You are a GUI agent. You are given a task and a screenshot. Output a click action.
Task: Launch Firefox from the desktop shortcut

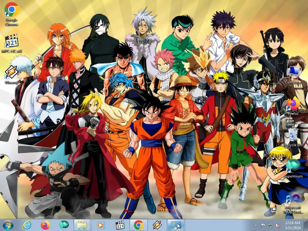click(x=293, y=106)
